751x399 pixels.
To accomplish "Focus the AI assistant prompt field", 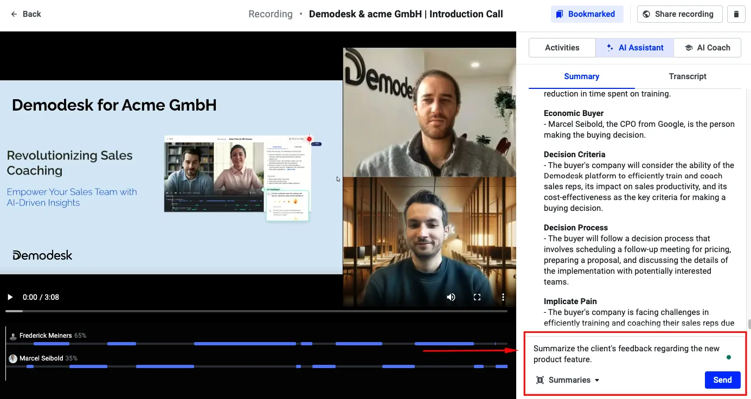I will [626, 354].
